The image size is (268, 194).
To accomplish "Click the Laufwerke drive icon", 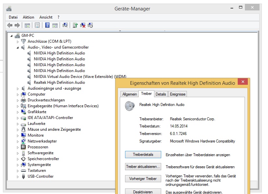I will point(23,124).
